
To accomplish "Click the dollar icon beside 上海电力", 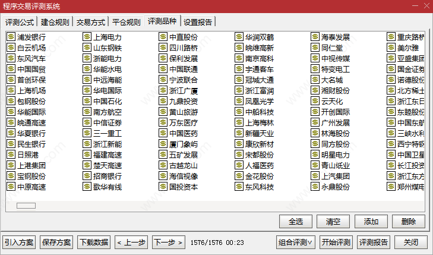I will coord(87,37).
